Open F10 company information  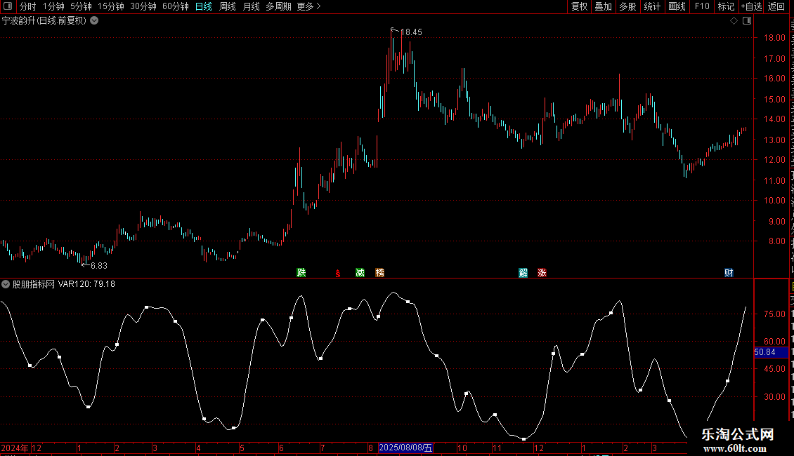(x=702, y=6)
